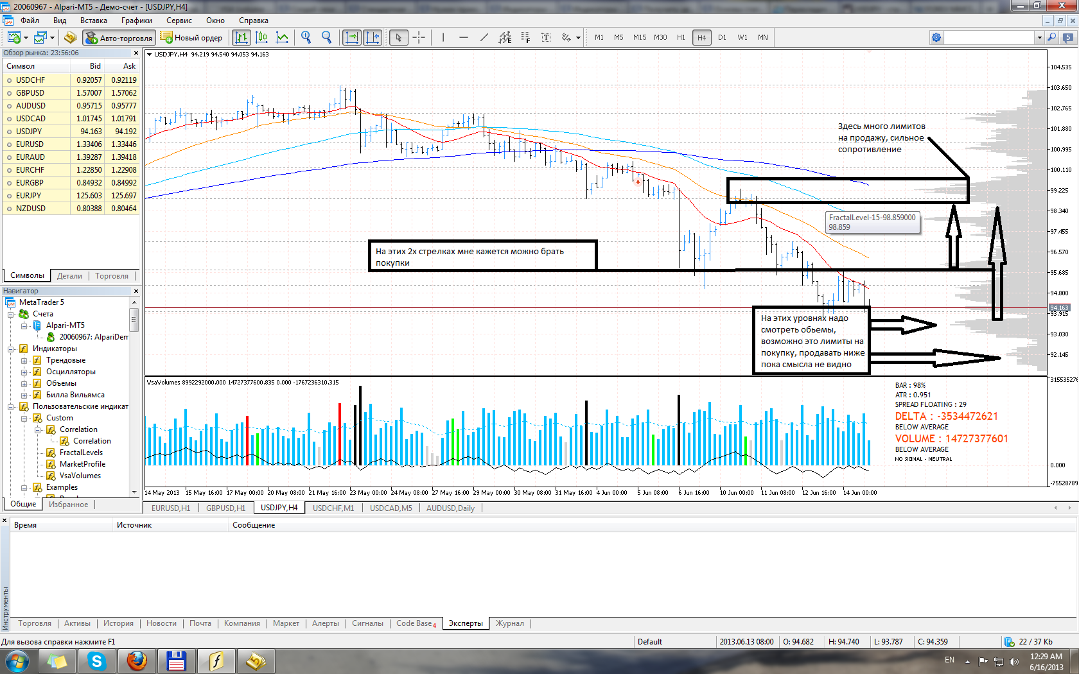
Task: Switch chart to line chart icon
Action: click(x=282, y=37)
